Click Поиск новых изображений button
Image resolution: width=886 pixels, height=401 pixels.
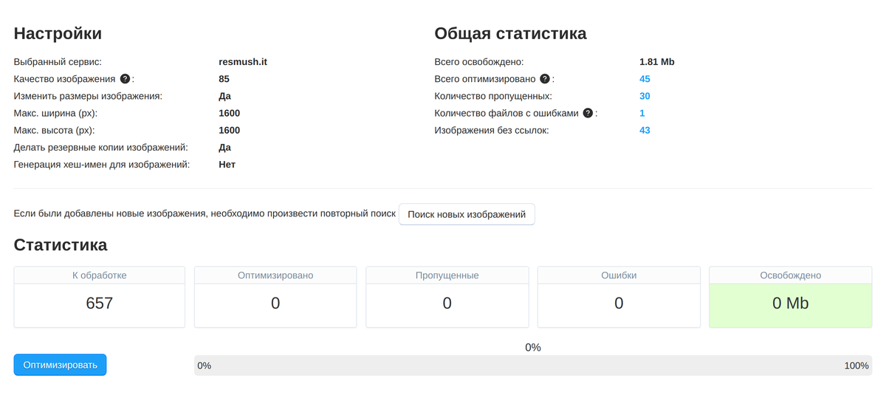click(x=467, y=214)
